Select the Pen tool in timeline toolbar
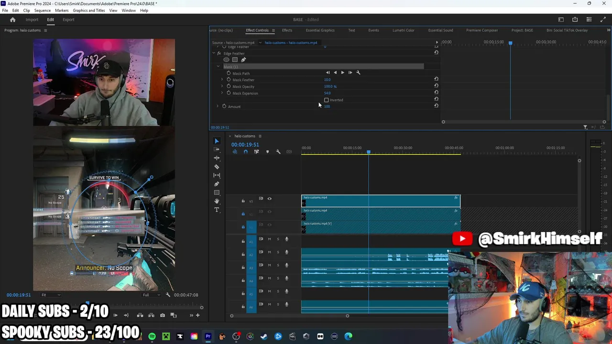The width and height of the screenshot is (612, 344). (217, 184)
